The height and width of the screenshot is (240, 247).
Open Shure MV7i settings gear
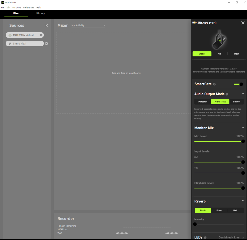[x=47, y=43]
